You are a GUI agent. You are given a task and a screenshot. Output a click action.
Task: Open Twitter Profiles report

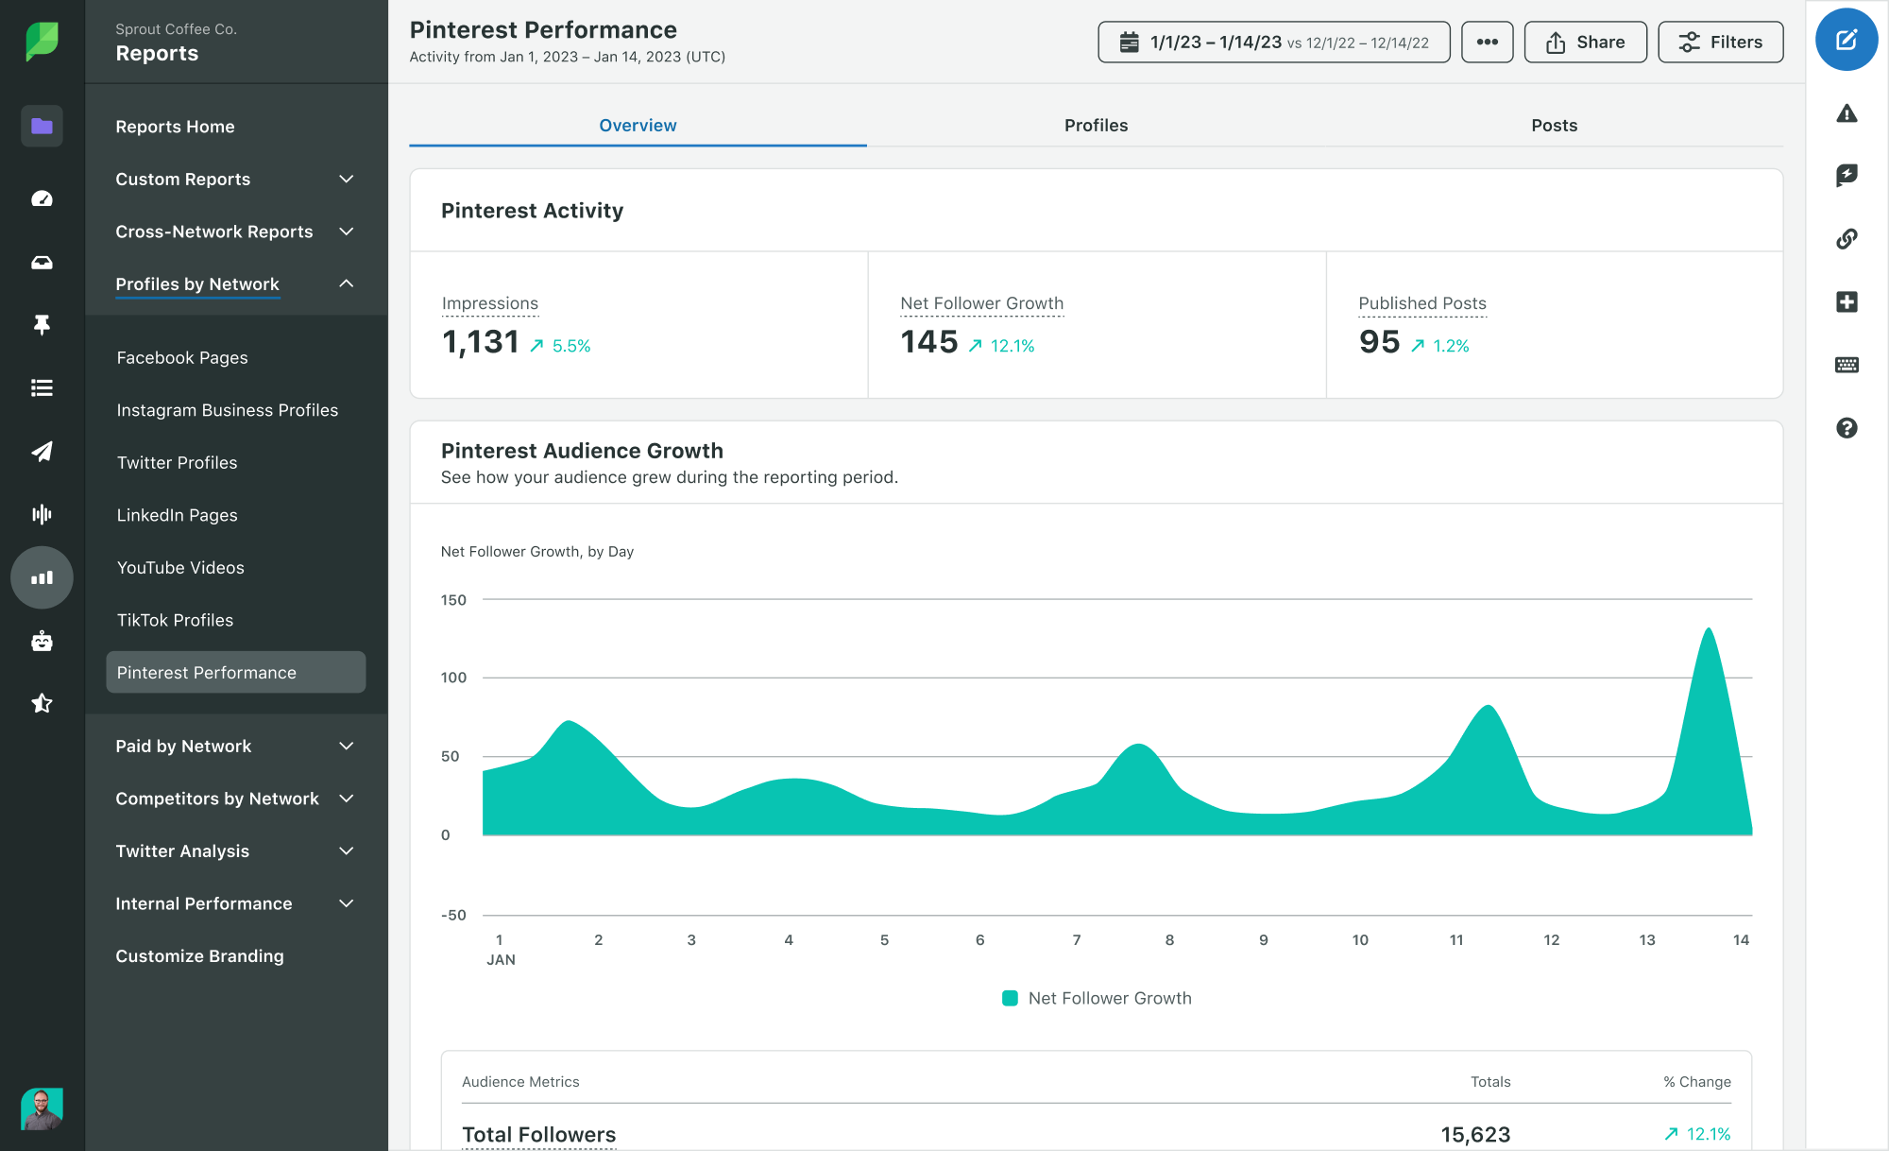[x=177, y=463]
